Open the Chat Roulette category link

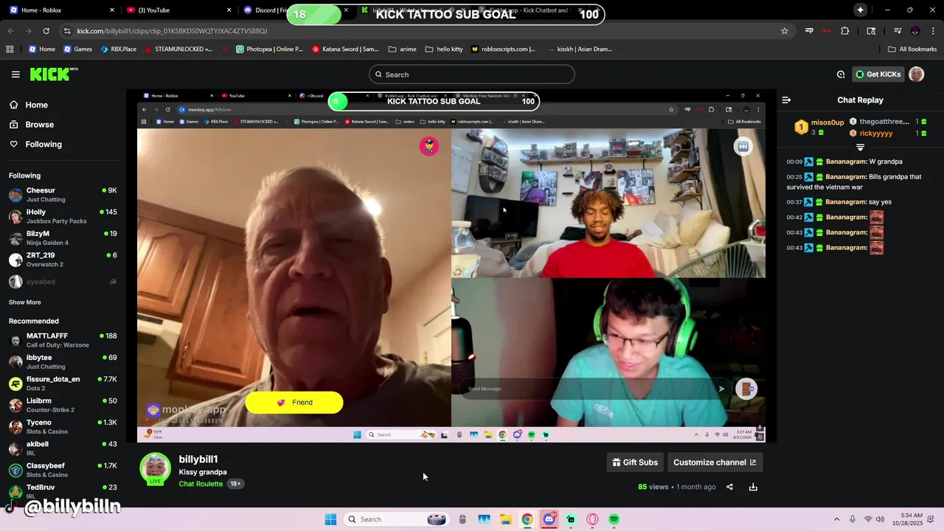tap(201, 484)
